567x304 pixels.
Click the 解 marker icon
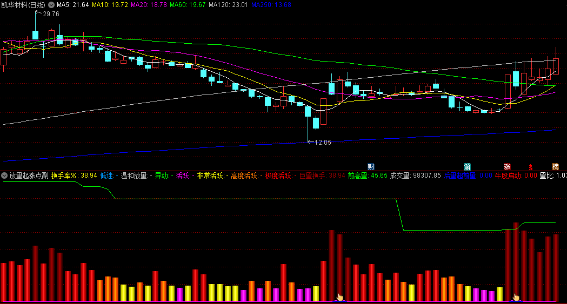point(467,167)
